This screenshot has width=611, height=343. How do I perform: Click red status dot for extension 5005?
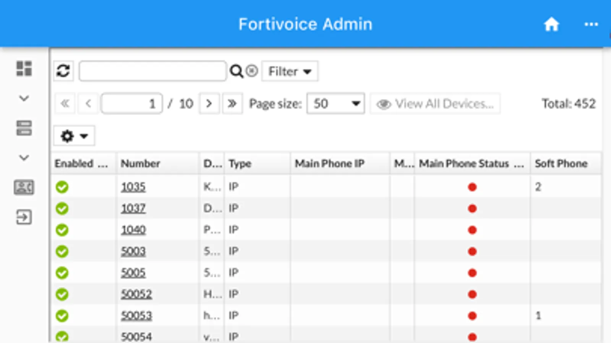coord(472,273)
